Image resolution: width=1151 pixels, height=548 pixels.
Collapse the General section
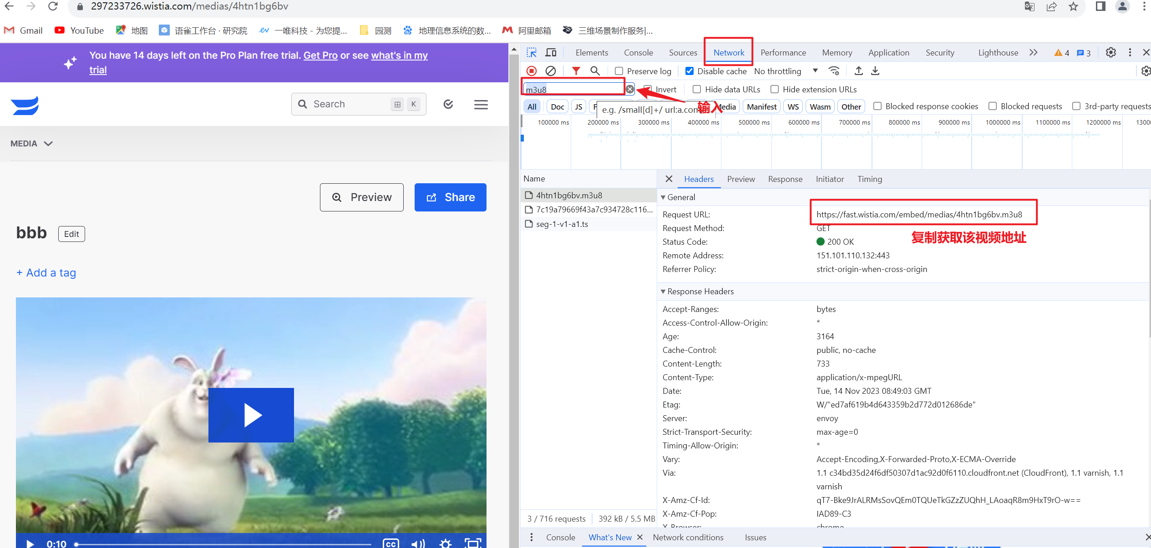click(663, 197)
